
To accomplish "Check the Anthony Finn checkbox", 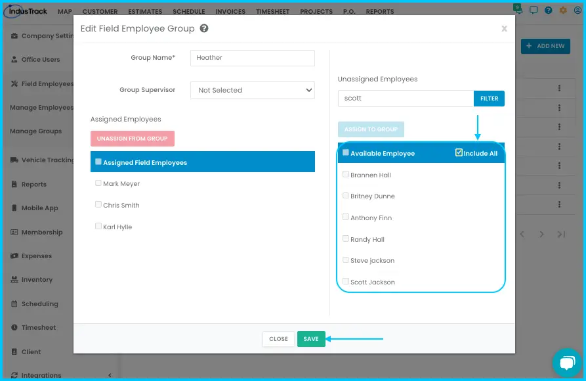I will [346, 217].
